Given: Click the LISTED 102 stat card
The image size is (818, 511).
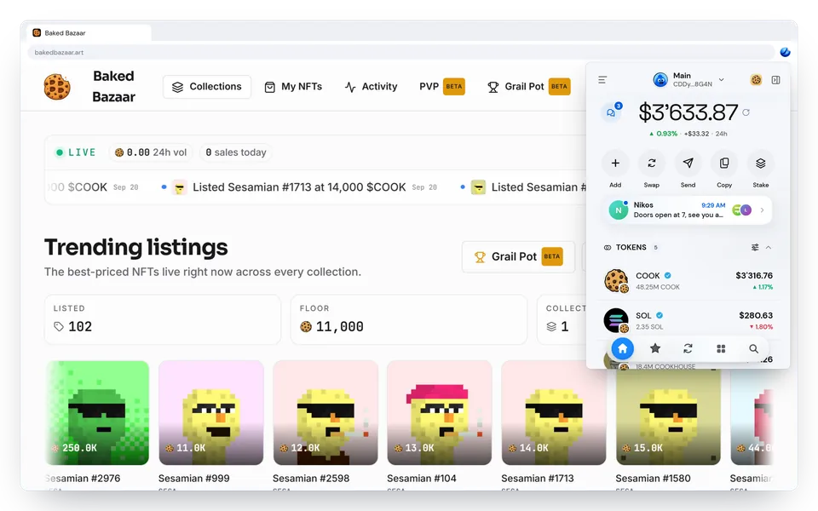Looking at the screenshot, I should pos(163,319).
